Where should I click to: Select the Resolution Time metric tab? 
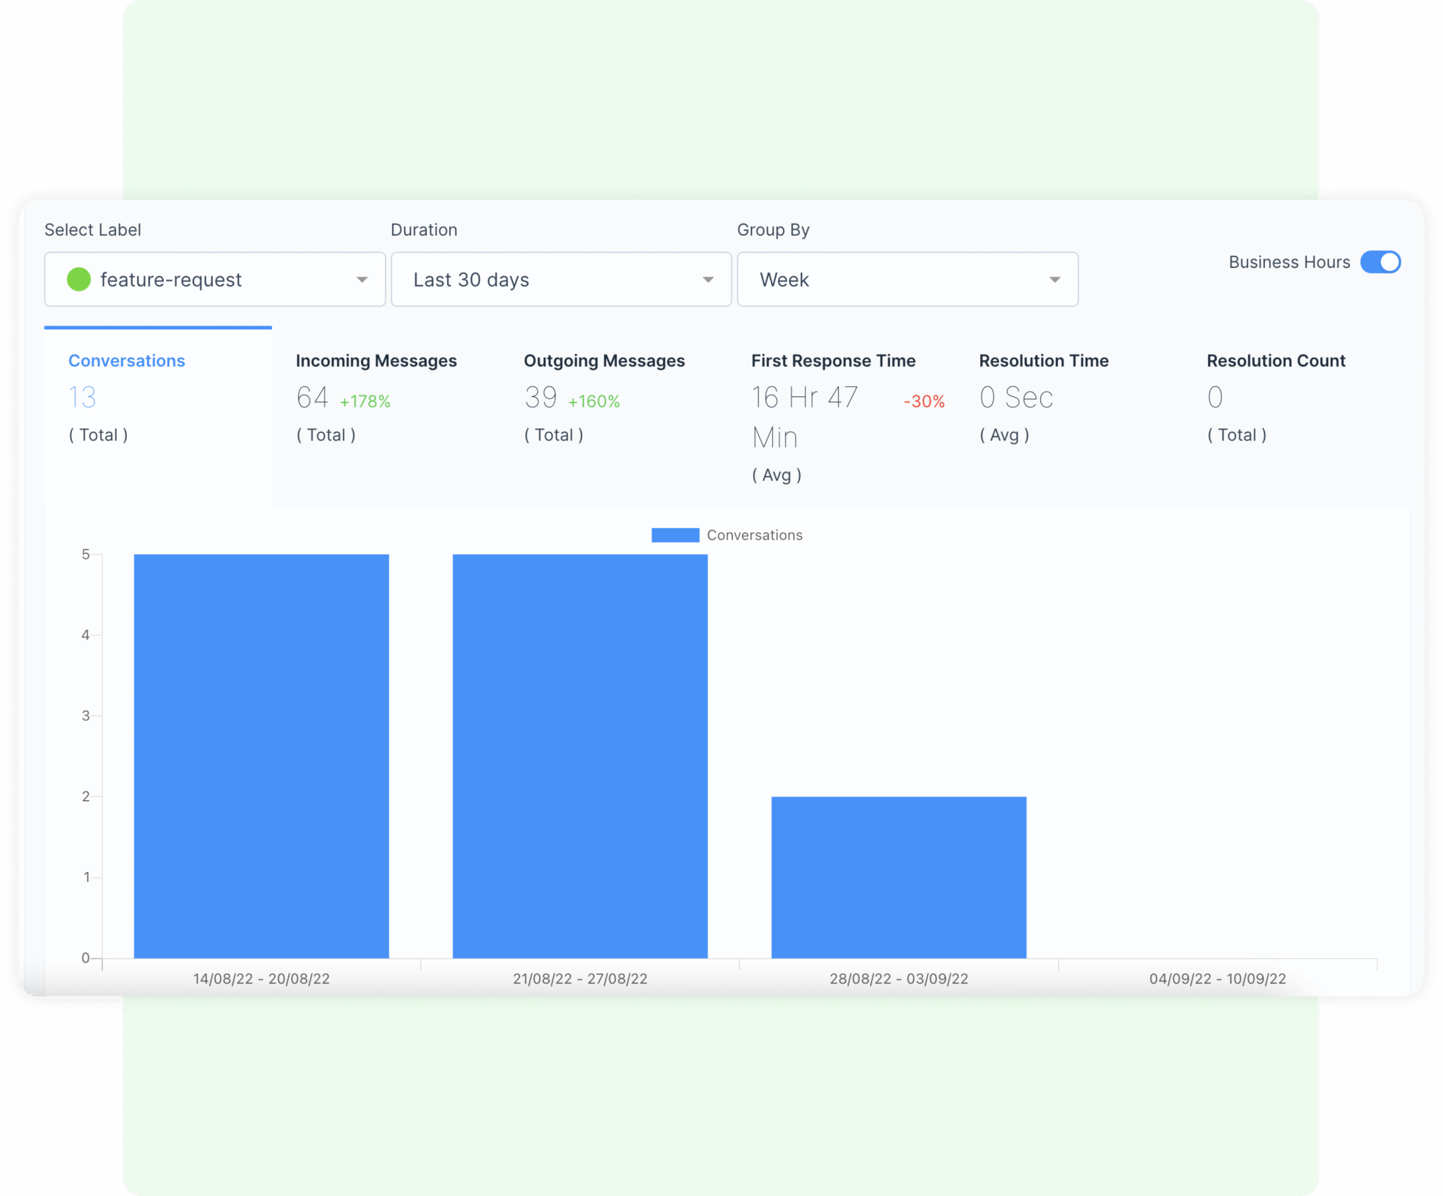[1069, 417]
